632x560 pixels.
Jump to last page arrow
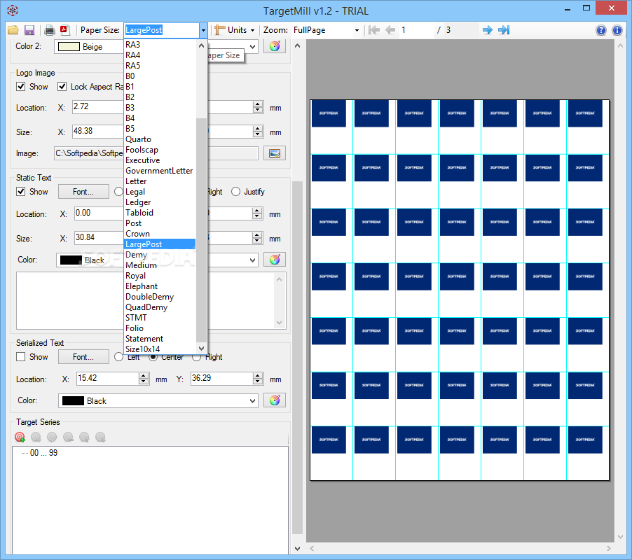tap(504, 30)
